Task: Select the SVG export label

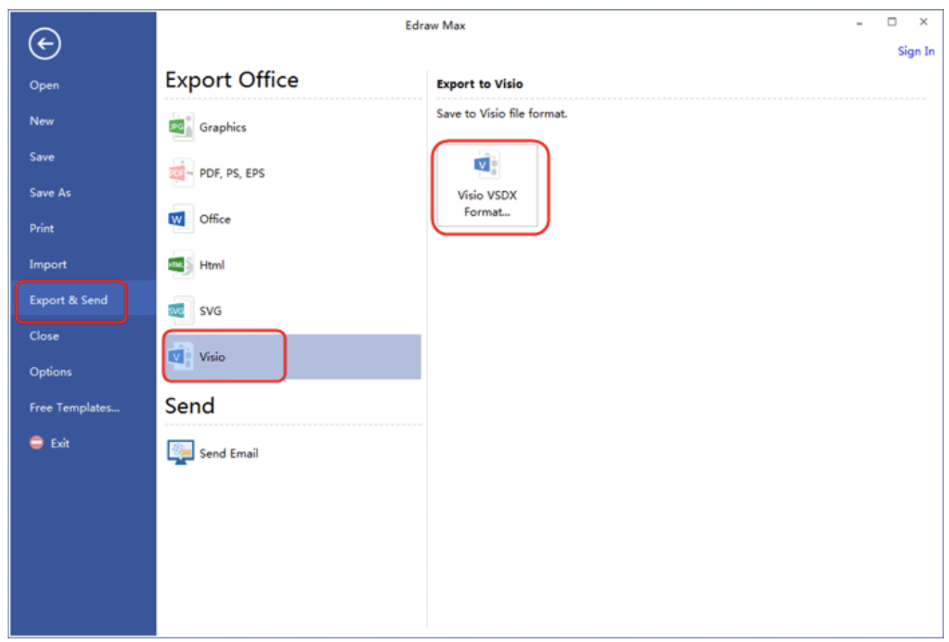Action: click(210, 311)
